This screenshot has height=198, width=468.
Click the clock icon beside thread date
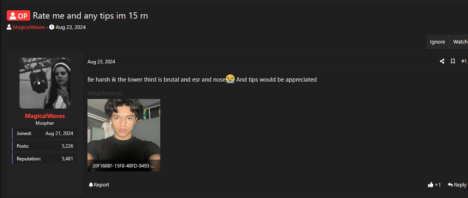(52, 27)
